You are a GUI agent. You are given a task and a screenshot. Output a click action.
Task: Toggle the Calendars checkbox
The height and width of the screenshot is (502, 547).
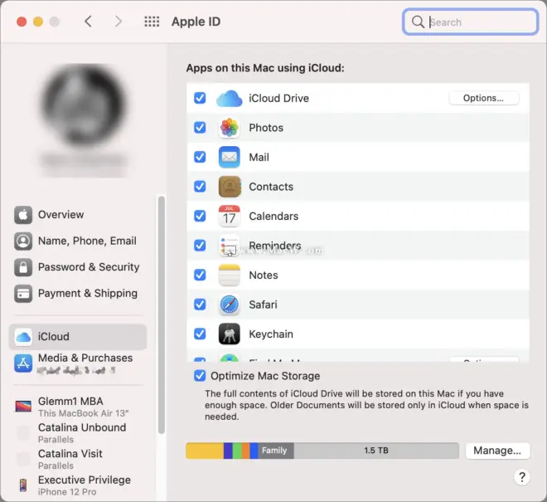pyautogui.click(x=200, y=216)
